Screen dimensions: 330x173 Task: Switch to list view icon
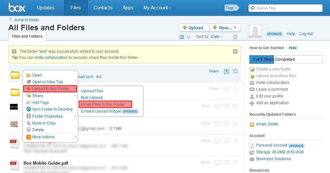(x=182, y=37)
